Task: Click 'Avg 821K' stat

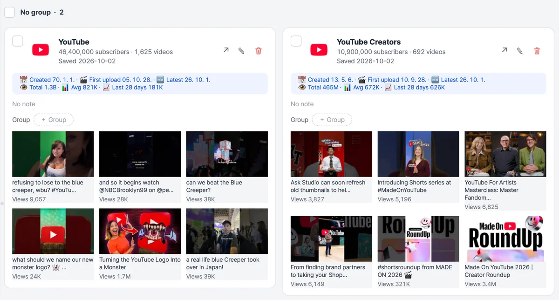Action: point(80,87)
